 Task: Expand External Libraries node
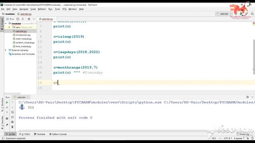click(6, 50)
